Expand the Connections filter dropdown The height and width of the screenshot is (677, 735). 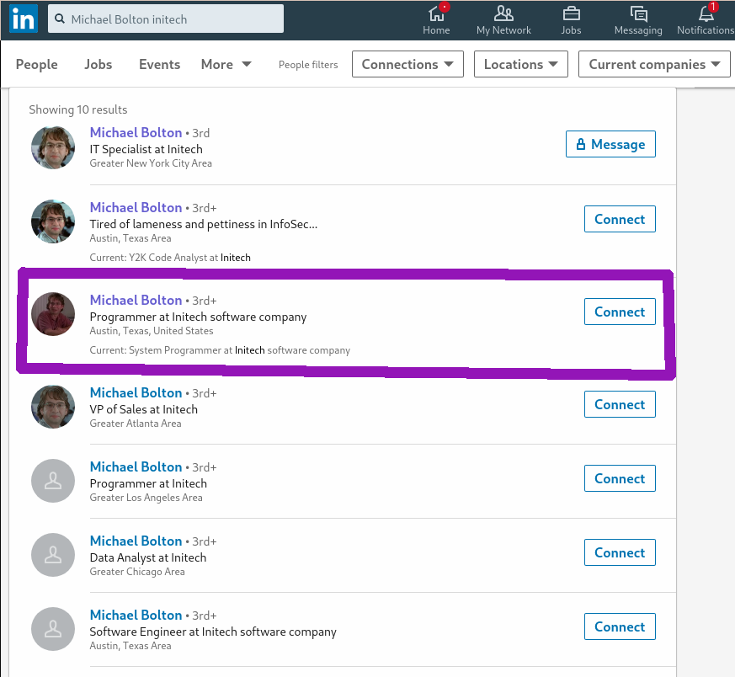click(x=407, y=64)
